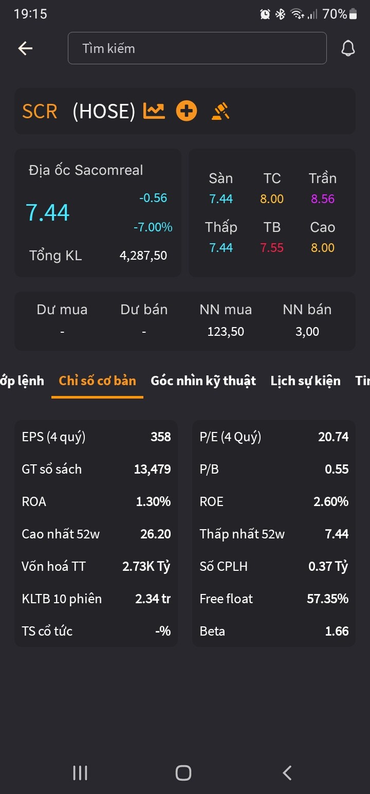The image size is (370, 794).
Task: Add SCR to watchlist with plus icon
Action: tap(187, 111)
